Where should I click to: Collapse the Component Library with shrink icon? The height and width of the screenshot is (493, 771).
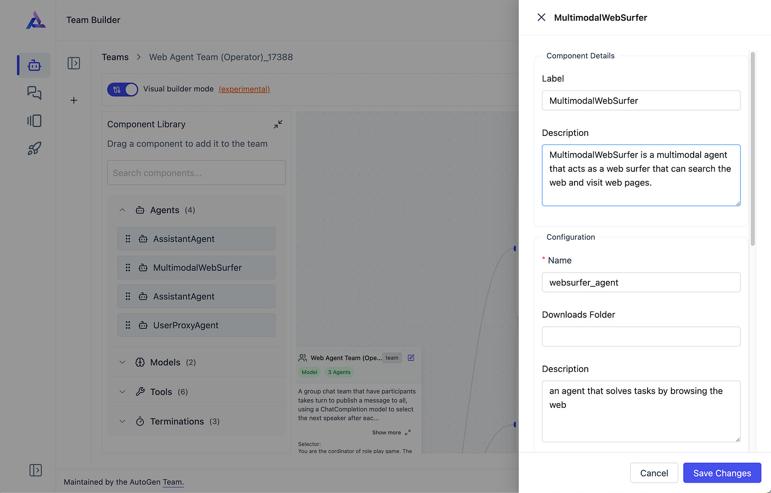pos(277,124)
